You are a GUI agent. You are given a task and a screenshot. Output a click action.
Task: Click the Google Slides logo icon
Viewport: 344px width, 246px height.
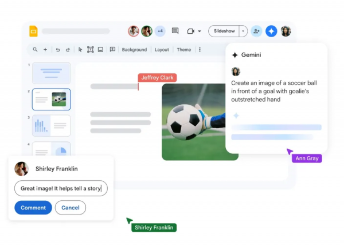[x=33, y=31]
